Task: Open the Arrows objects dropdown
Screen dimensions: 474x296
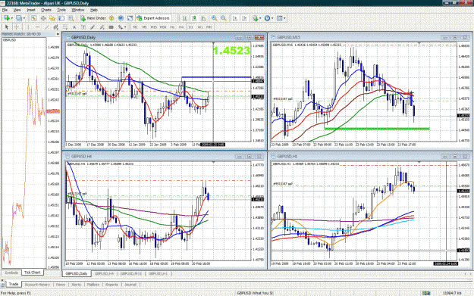Action: pyautogui.click(x=122, y=27)
